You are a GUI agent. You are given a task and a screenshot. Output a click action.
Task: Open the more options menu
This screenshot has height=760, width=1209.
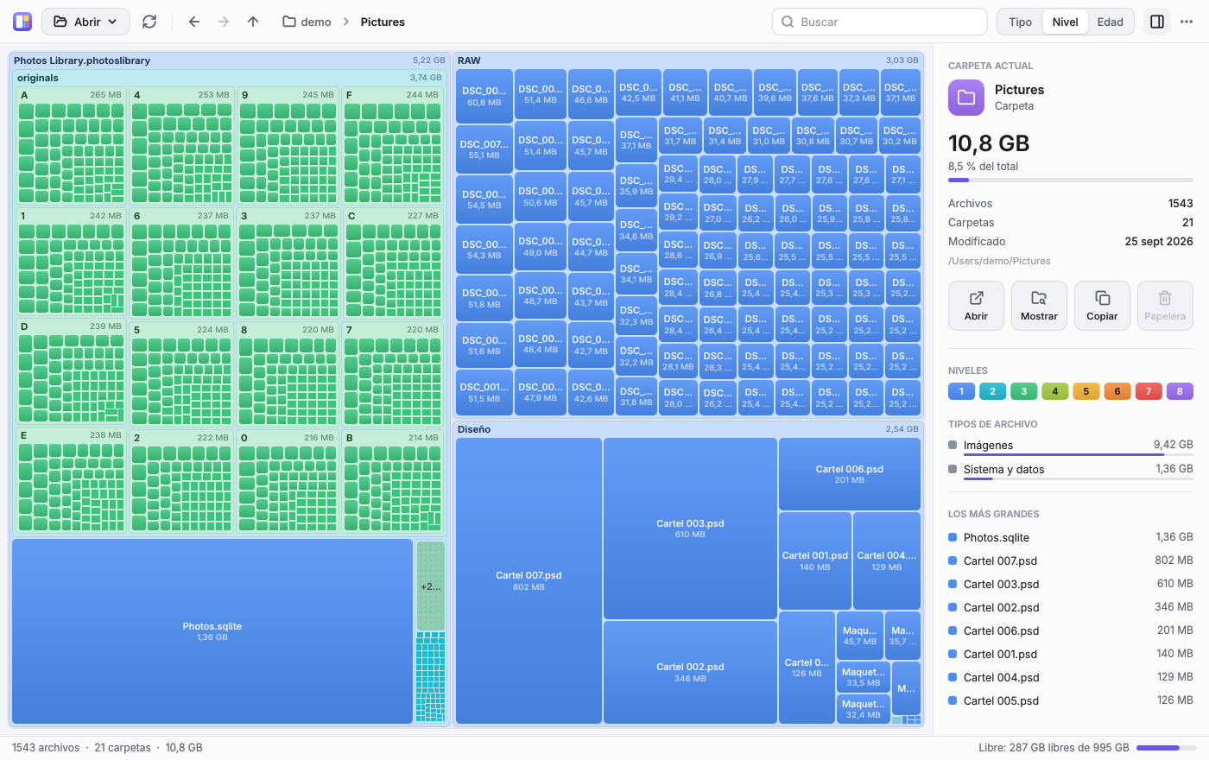pos(1187,22)
